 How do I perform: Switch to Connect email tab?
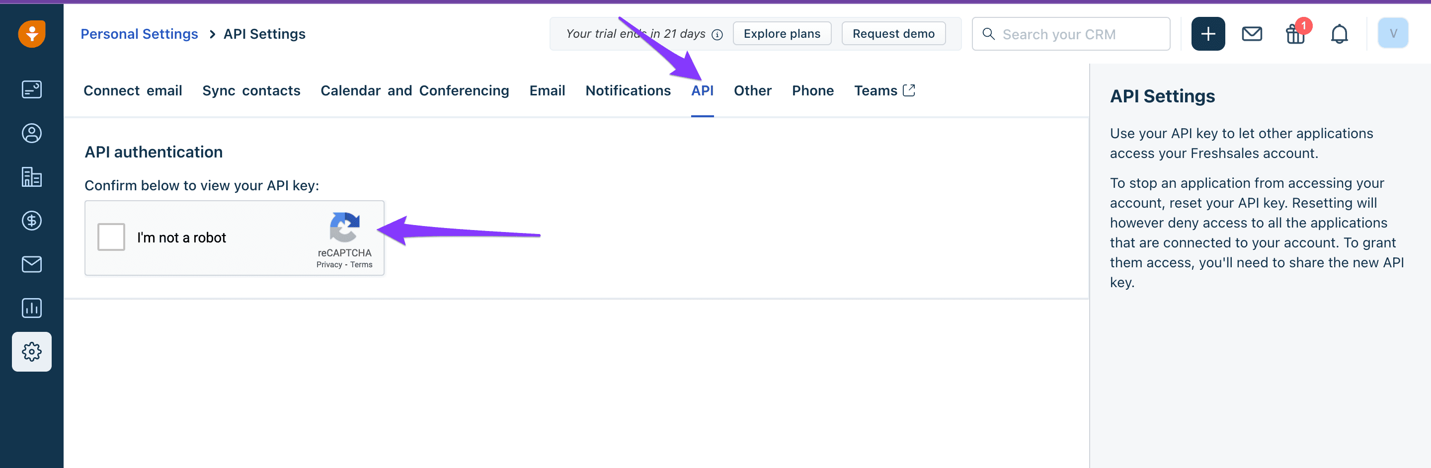pyautogui.click(x=133, y=90)
